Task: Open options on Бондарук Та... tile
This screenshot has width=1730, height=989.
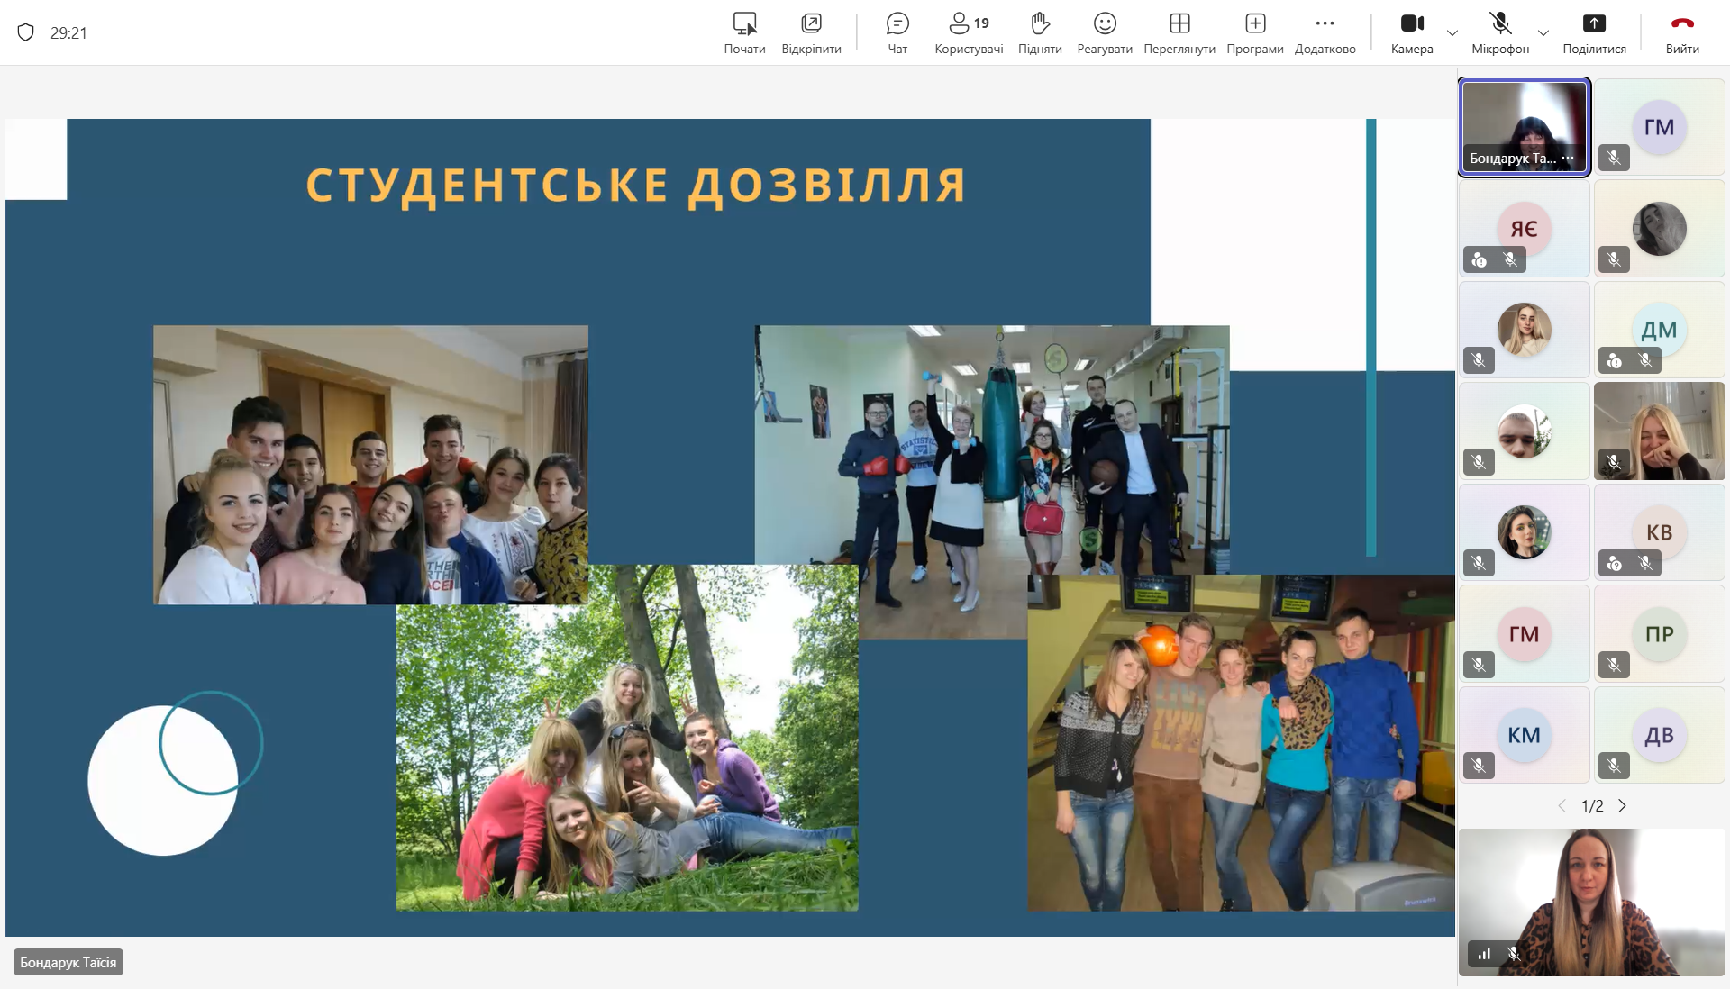Action: [1569, 159]
